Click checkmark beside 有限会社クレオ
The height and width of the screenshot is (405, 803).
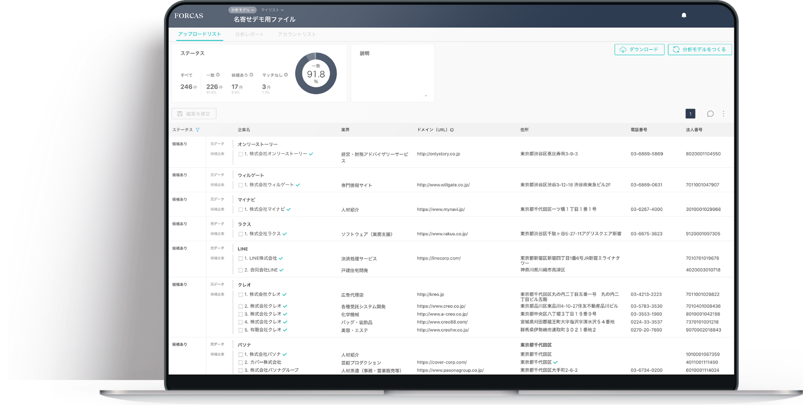(285, 329)
